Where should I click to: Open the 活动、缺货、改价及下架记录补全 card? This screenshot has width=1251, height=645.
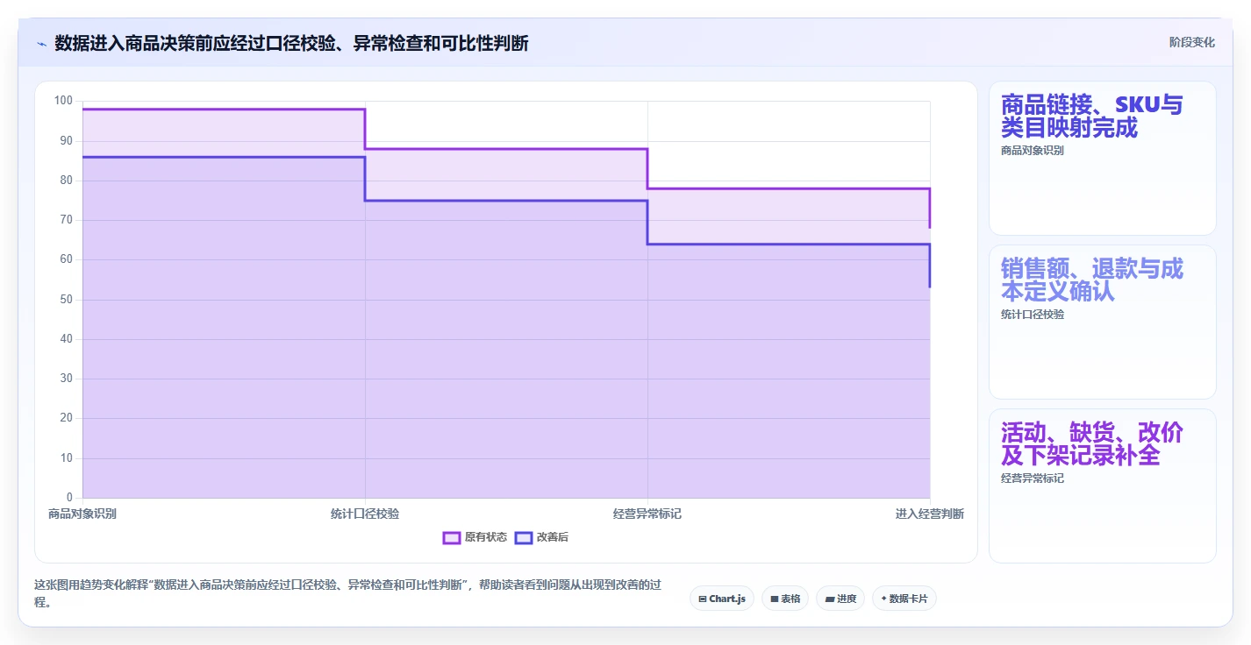click(x=1102, y=486)
